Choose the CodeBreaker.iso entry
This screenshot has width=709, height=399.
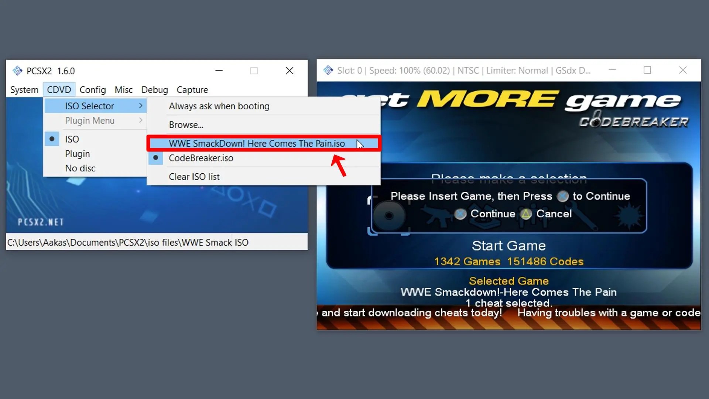tap(201, 158)
